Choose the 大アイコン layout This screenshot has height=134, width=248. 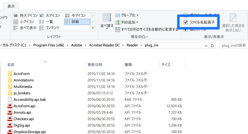(x=50, y=15)
